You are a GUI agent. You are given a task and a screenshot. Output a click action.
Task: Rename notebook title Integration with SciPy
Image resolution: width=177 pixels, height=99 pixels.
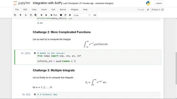click(48, 3)
